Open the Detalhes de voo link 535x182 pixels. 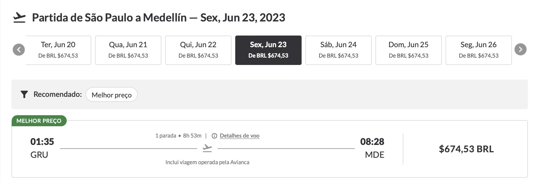pos(240,136)
